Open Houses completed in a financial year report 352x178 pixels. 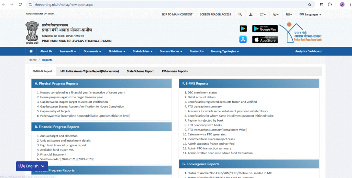click(x=82, y=92)
